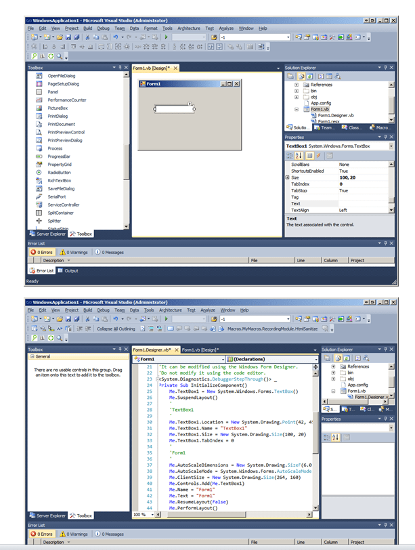
Task: Click Collapse All Outlining in lower toolbar
Action: (x=116, y=329)
